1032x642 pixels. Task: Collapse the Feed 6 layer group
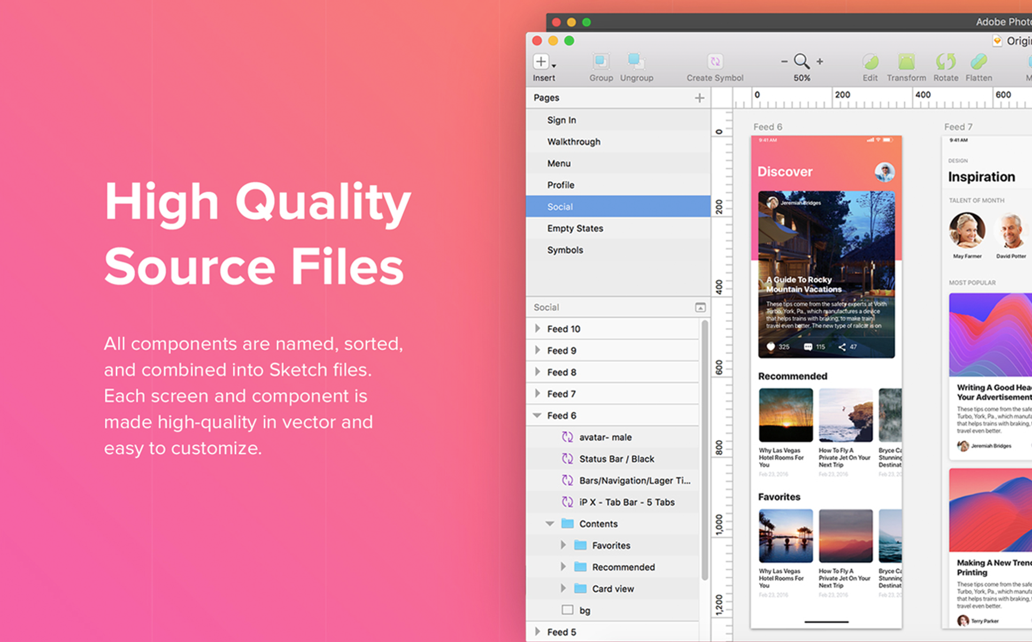(537, 415)
